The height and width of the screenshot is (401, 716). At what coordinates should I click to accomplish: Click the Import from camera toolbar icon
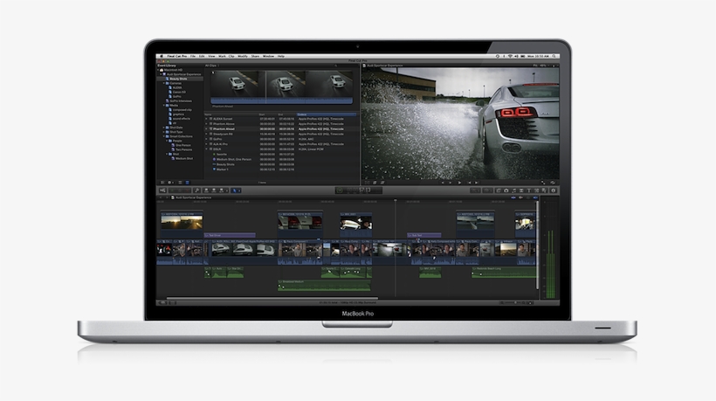click(x=162, y=190)
